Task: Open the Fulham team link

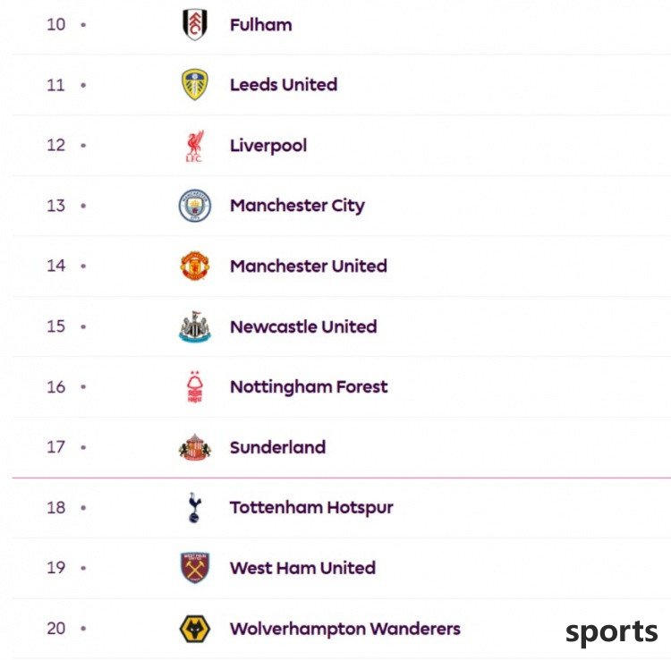Action: point(261,25)
